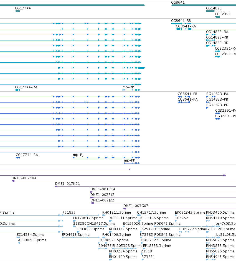Open feature label 21518
This screenshot has height=261, width=236.
[146, 251]
